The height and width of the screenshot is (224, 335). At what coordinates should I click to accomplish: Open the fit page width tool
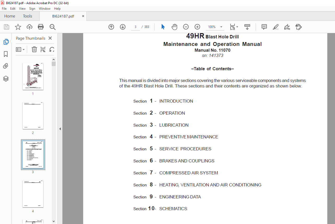tap(232, 27)
